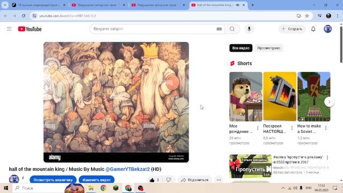This screenshot has width=343, height=193.
Task: Select the 'Просмотрено' filter chip
Action: pyautogui.click(x=269, y=48)
